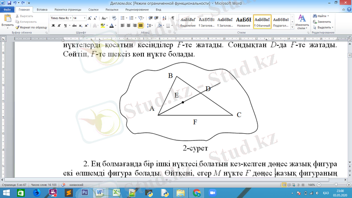The height and width of the screenshot is (198, 352).
Task: Save document using quick access toolbar
Action: [x=9, y=3]
